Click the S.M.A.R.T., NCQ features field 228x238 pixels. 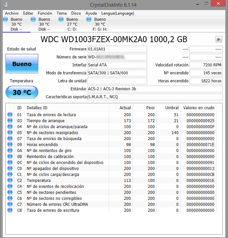(155, 97)
